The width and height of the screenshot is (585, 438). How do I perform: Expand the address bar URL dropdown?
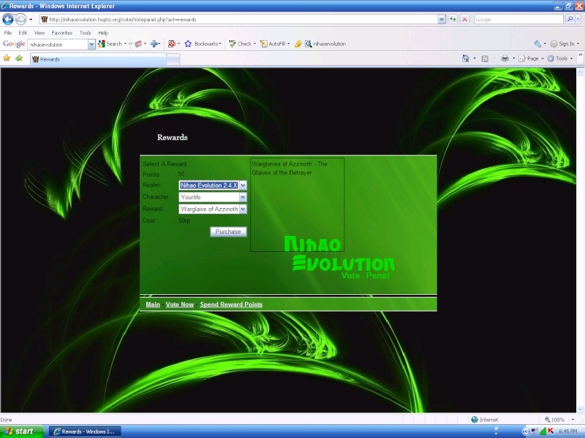point(442,20)
